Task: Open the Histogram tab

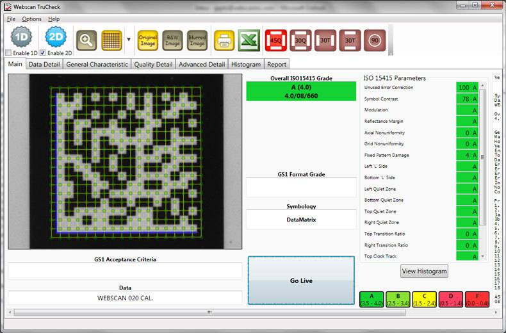Action: (245, 64)
